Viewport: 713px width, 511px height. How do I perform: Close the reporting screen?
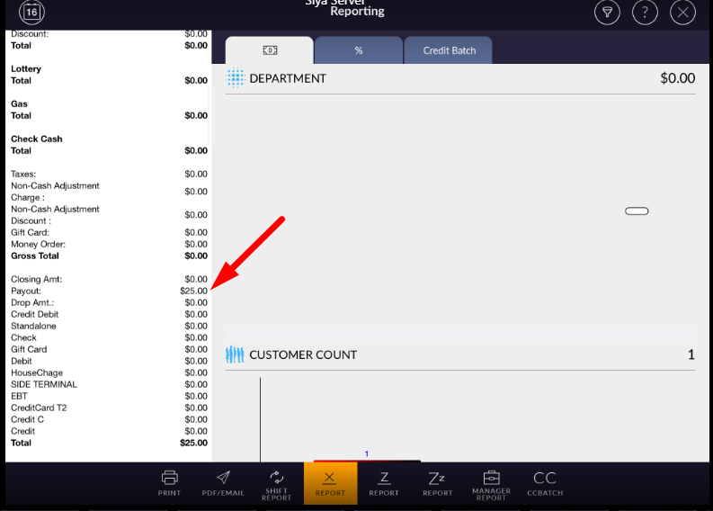[683, 13]
